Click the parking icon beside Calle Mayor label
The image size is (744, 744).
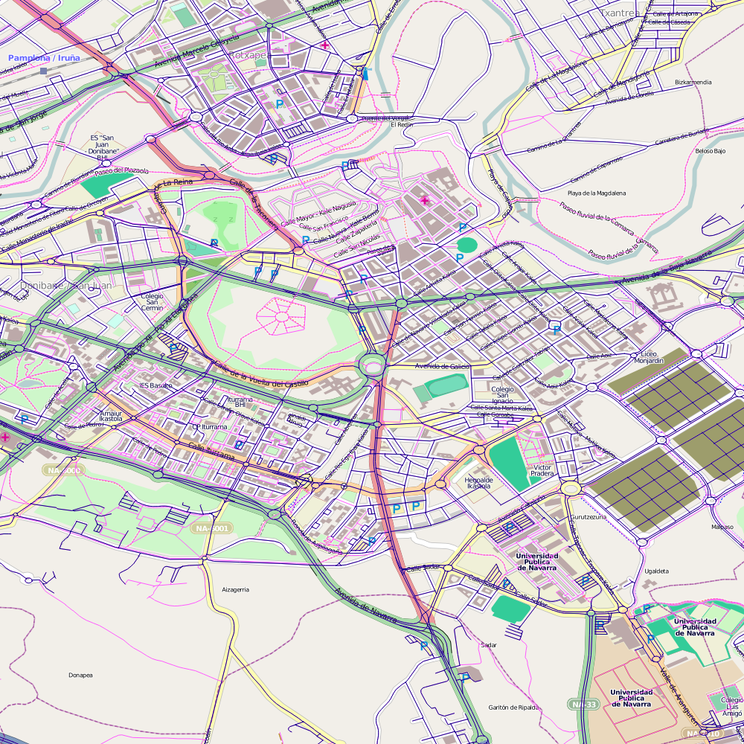306,240
